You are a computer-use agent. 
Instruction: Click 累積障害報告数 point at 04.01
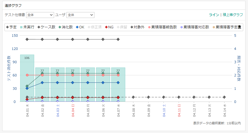pyautogui.click(x=27, y=75)
